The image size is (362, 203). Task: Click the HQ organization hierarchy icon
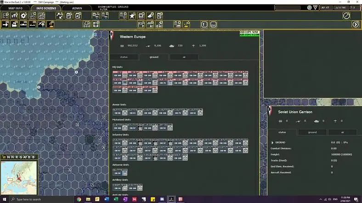(x=87, y=24)
